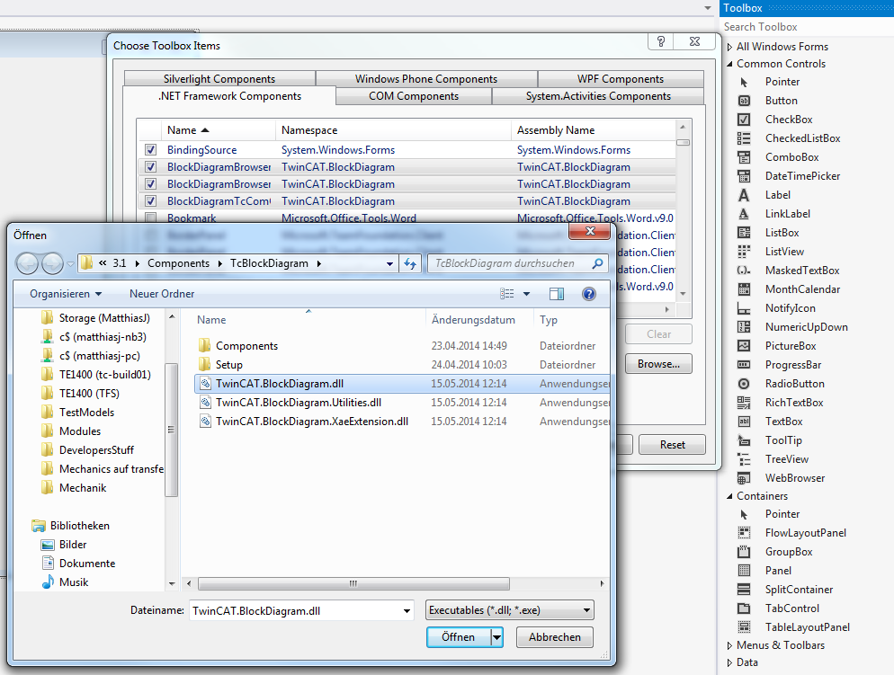
Task: Click the Browse... button
Action: [658, 364]
